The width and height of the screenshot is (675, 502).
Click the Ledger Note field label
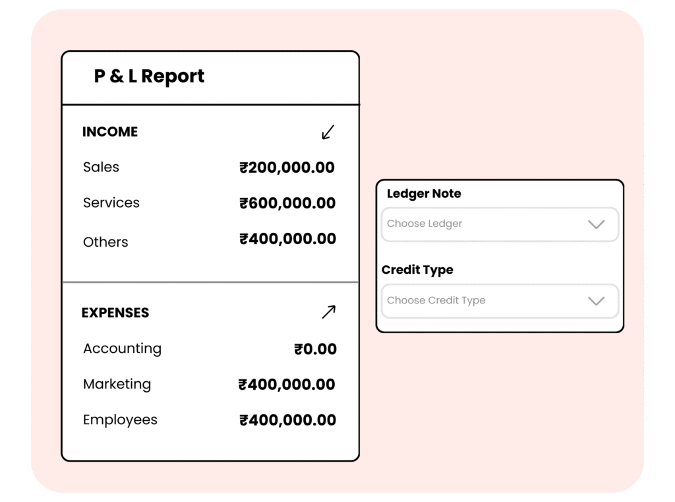pos(424,194)
